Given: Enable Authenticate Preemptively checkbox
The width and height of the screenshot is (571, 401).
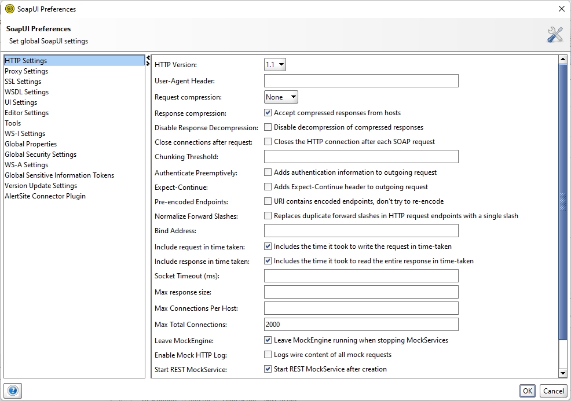Looking at the screenshot, I should point(268,172).
